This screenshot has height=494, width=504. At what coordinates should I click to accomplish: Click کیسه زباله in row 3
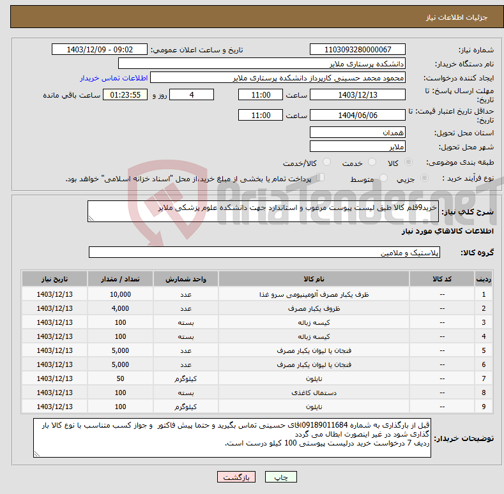314,323
